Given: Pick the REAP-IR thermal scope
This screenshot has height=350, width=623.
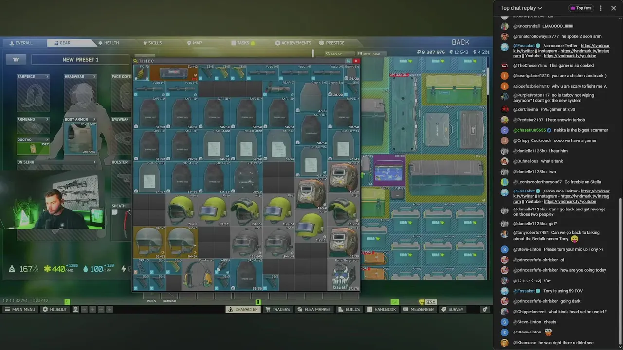Looking at the screenshot, I should click(279, 88).
